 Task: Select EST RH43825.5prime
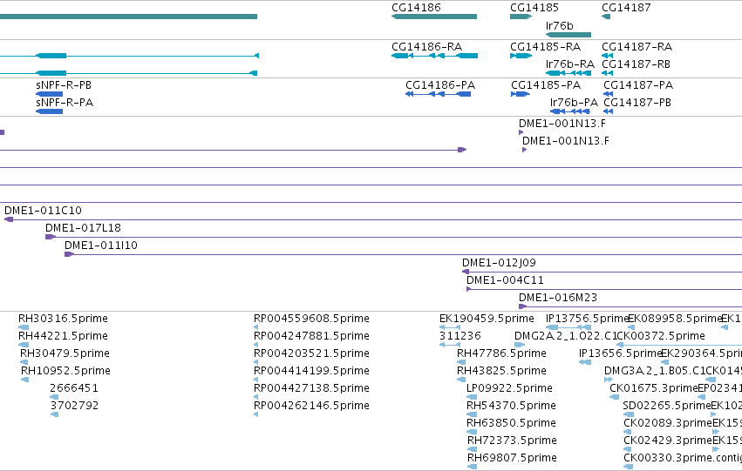point(501,371)
